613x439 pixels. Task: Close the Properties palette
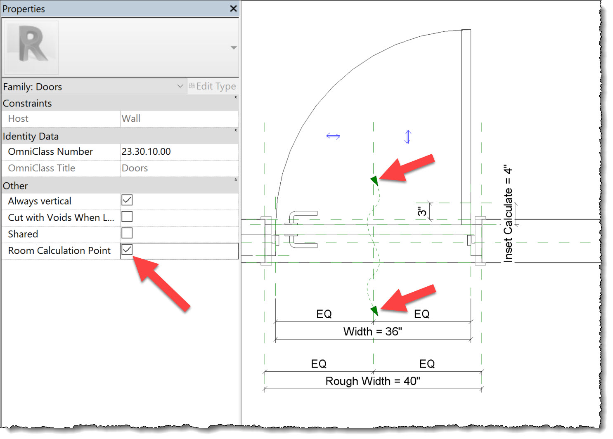tap(234, 8)
